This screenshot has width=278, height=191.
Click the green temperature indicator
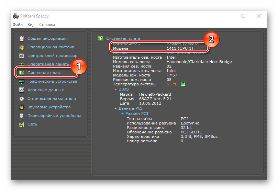pyautogui.click(x=183, y=84)
